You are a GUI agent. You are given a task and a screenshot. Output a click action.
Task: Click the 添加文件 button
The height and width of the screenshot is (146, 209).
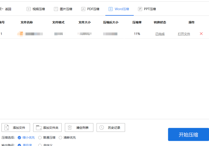click(x=16, y=127)
